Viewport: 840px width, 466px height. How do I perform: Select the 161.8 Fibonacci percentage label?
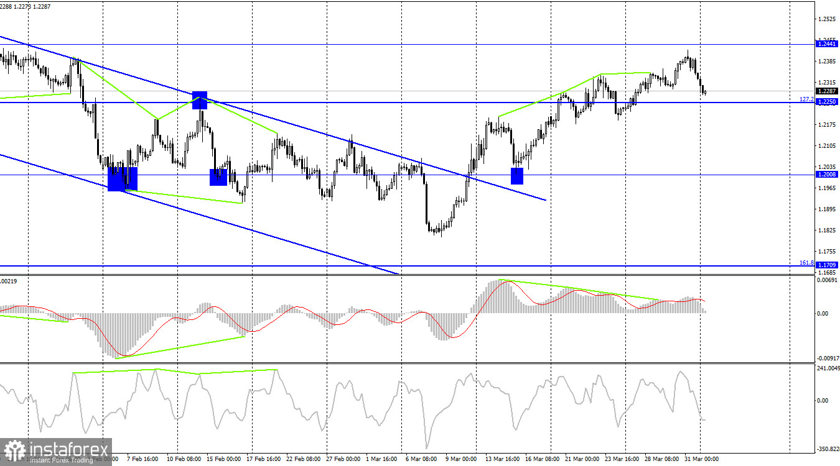[806, 263]
